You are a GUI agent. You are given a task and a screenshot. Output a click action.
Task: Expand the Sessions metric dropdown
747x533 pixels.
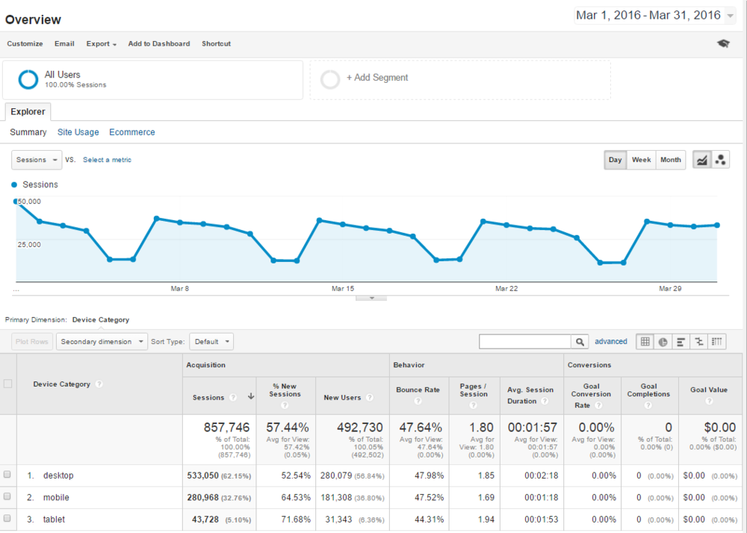click(36, 159)
